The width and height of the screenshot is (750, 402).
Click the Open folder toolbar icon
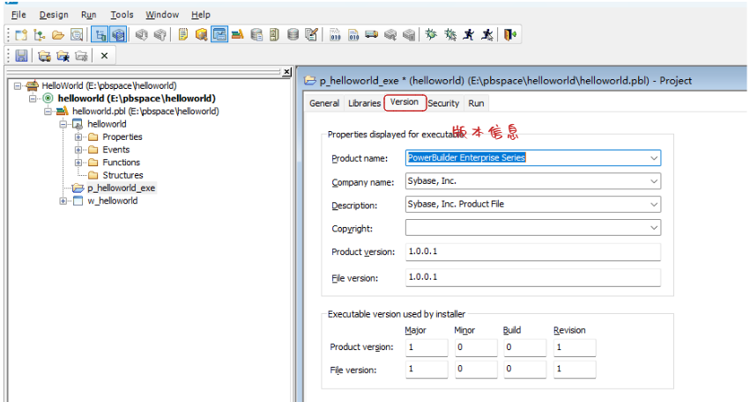point(58,35)
